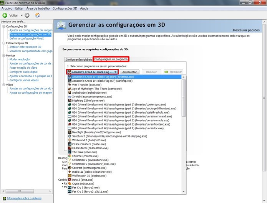267x203 pixels.
Task: Choose UDK unrealcommand.exe entry
Action: [x=124, y=116]
